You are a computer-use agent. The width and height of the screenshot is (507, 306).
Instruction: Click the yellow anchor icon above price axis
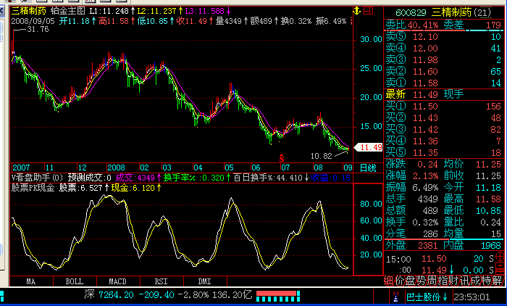(356, 11)
